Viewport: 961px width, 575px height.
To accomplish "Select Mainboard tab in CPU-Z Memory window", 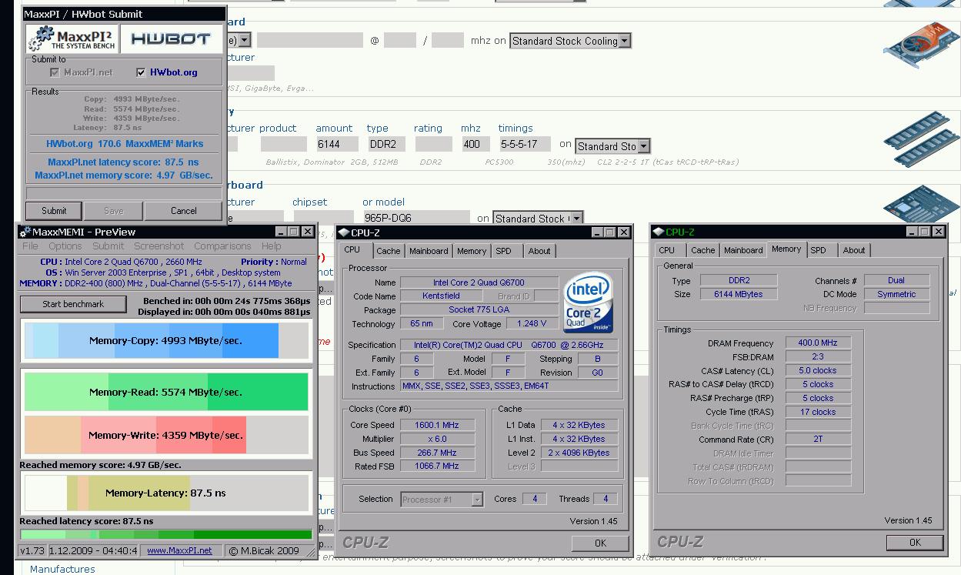I will [743, 250].
